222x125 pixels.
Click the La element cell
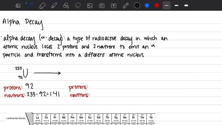(37, 118)
